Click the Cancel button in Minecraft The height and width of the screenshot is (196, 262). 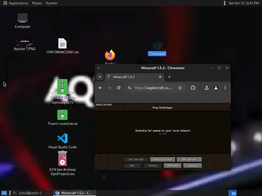click(x=192, y=166)
